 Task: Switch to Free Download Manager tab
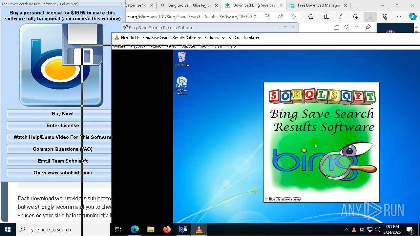[318, 5]
